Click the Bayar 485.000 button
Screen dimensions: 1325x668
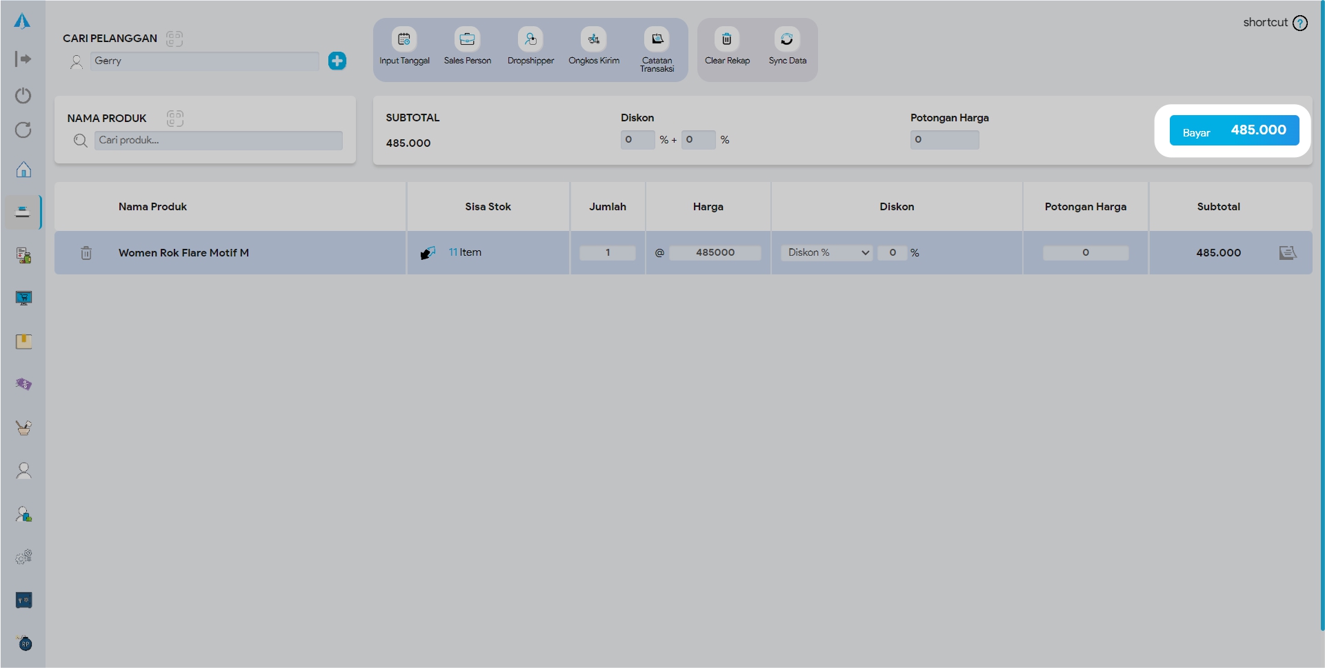coord(1234,130)
